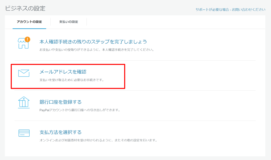Open the 支払いの設定 tab
The width and height of the screenshot is (271, 160).
click(x=69, y=22)
